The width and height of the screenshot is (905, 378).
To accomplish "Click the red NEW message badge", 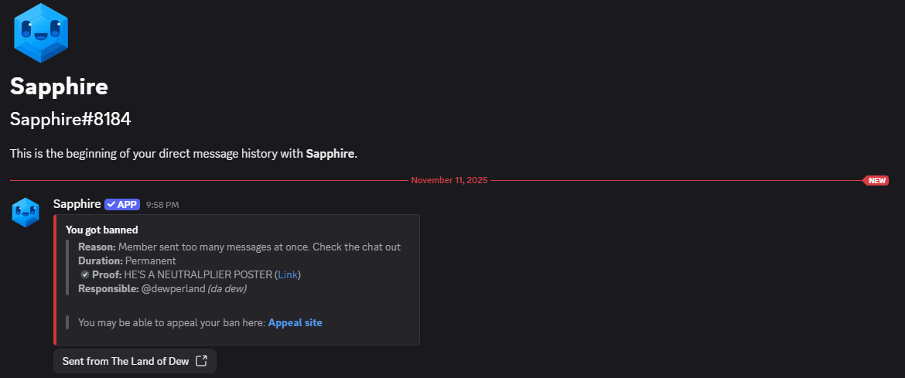I will click(876, 180).
